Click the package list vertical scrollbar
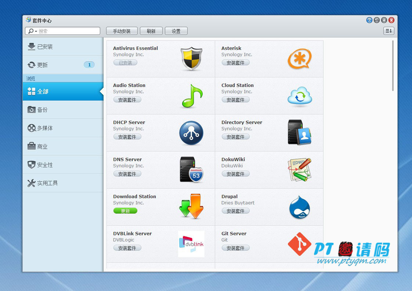 [x=393, y=66]
